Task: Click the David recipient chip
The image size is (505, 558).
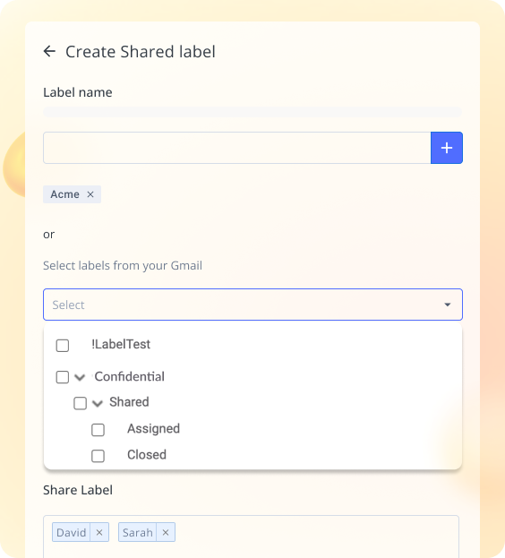Action: tap(71, 532)
